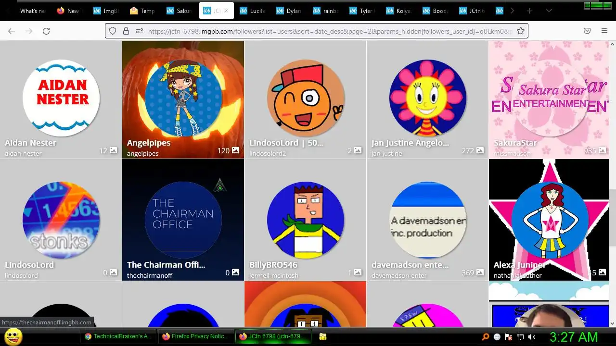Switch to the Sakura tab
Image resolution: width=616 pixels, height=346 pixels.
[179, 11]
